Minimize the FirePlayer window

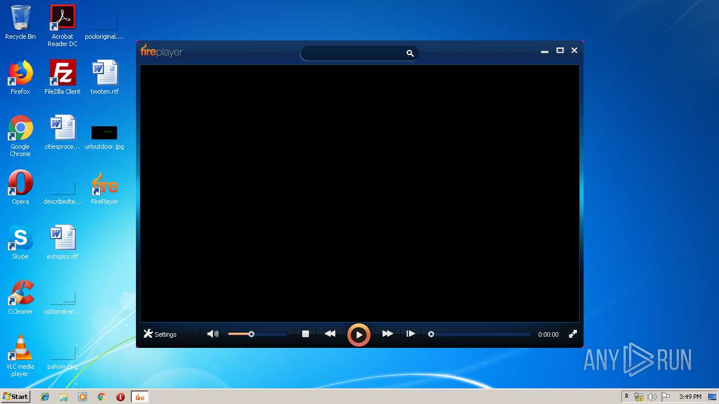[544, 51]
